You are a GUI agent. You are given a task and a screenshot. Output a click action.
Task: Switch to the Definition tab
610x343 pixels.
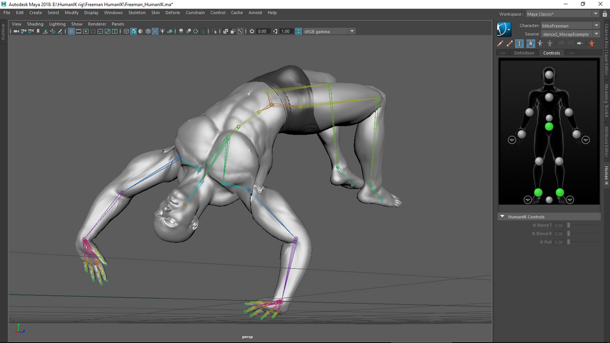click(x=524, y=53)
